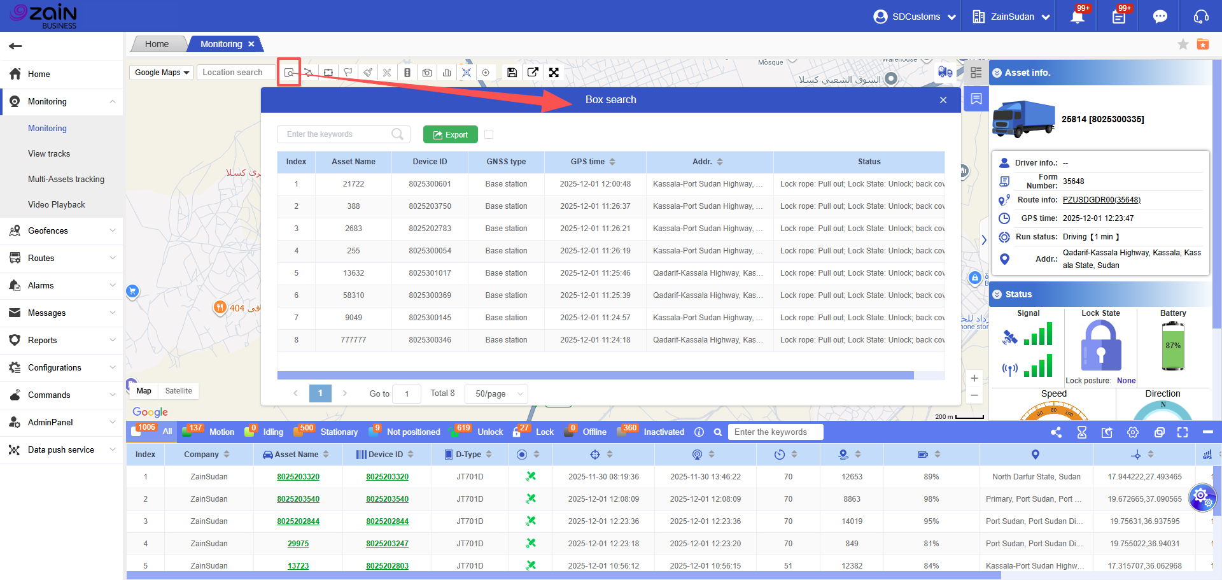Image resolution: width=1222 pixels, height=580 pixels.
Task: Select View tracks in sidebar
Action: click(49, 153)
